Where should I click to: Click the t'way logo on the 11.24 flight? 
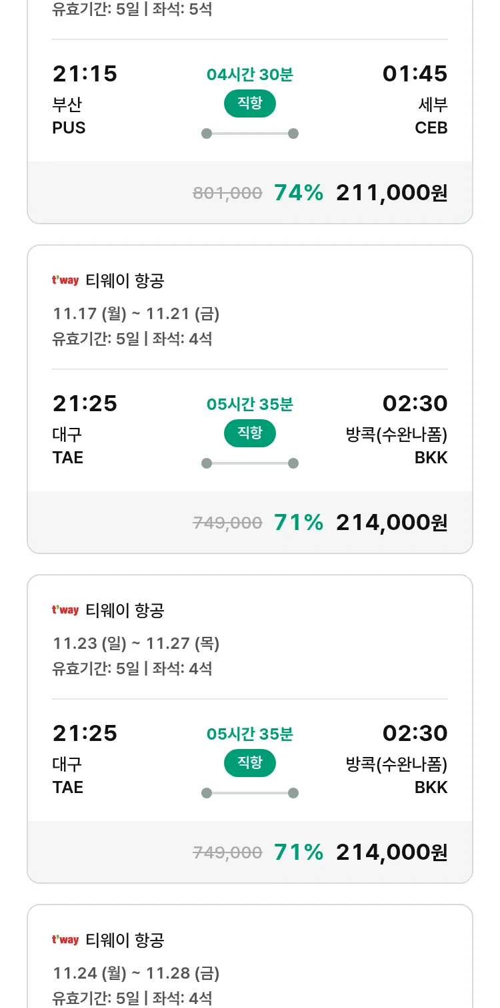click(x=65, y=940)
